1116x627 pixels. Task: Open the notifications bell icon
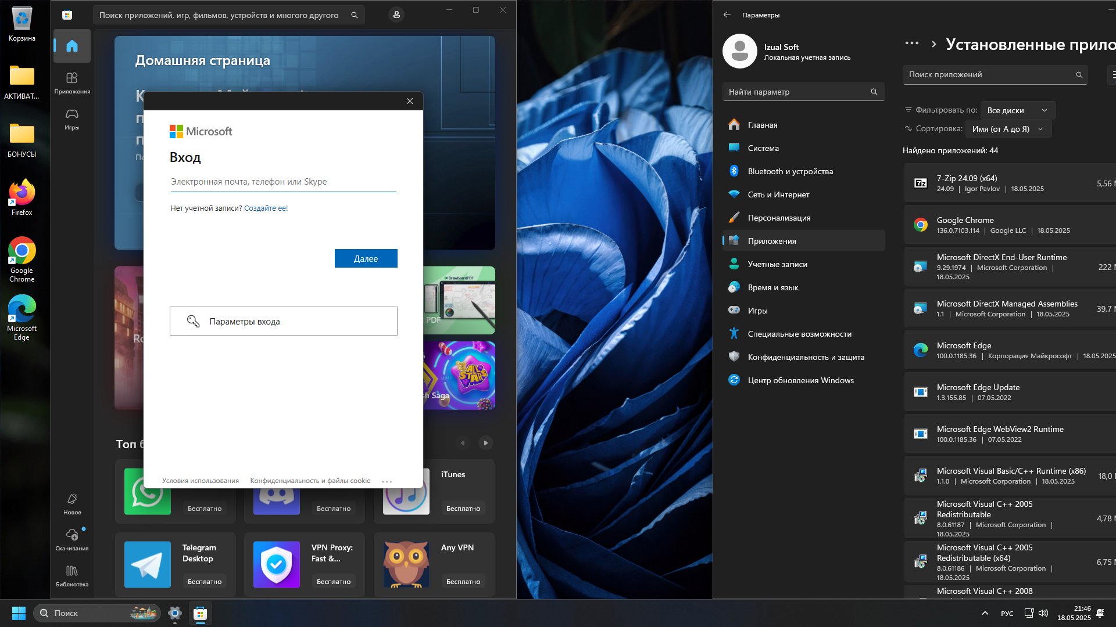tap(1100, 613)
